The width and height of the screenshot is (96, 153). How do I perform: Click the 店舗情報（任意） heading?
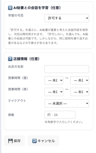(x=26, y=59)
